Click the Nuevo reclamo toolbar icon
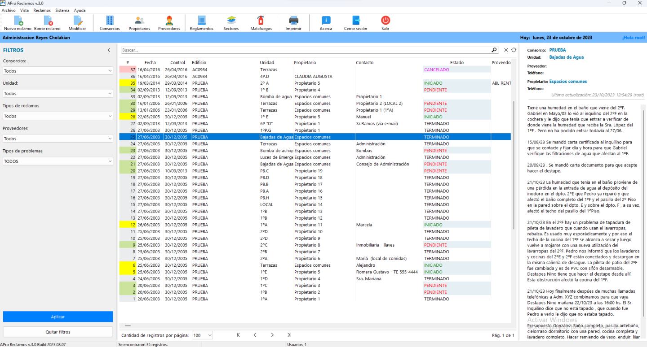The height and width of the screenshot is (347, 647). pyautogui.click(x=18, y=21)
